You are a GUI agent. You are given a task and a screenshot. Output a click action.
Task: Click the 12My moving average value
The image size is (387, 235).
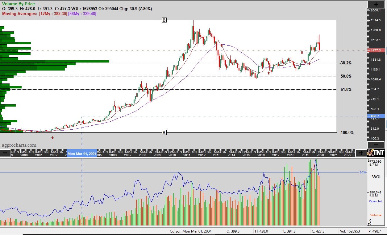(x=53, y=14)
